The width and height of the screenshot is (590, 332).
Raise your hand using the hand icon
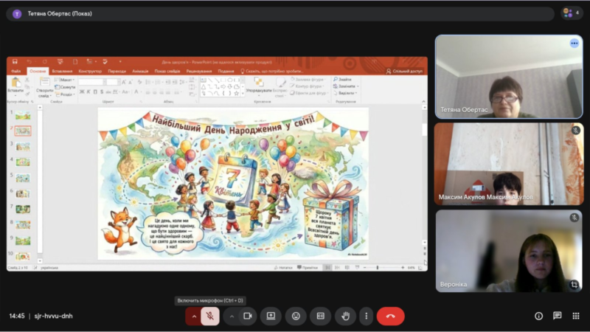click(344, 316)
